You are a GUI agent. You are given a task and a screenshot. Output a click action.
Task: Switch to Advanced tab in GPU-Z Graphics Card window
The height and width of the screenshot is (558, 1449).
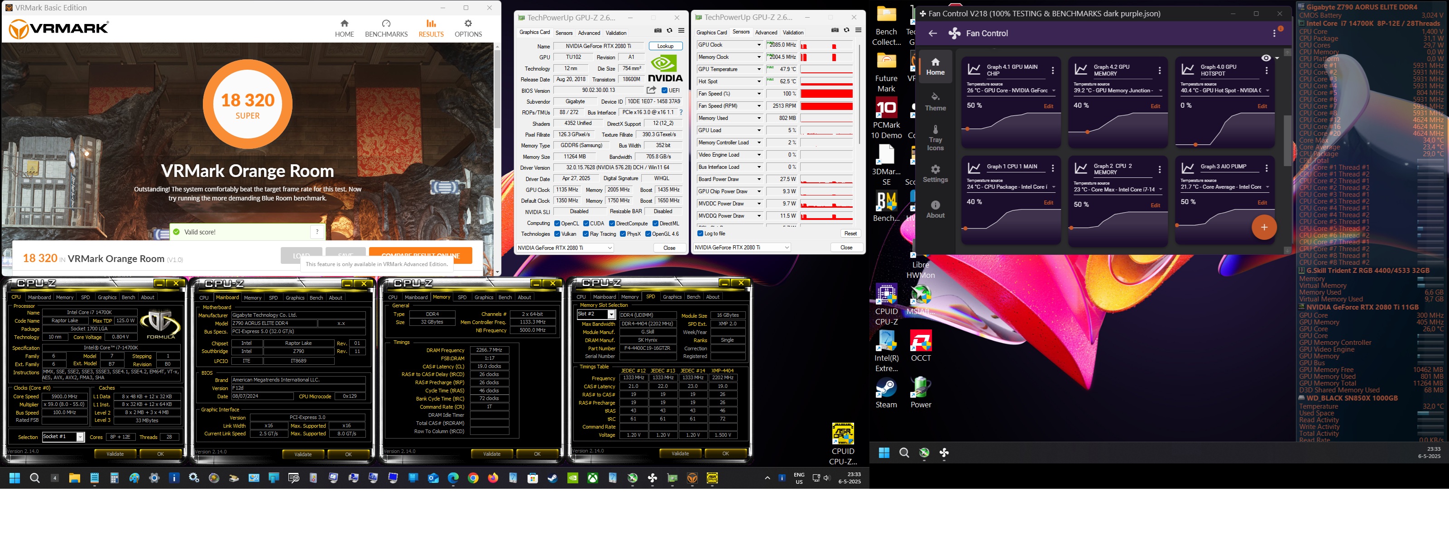589,33
